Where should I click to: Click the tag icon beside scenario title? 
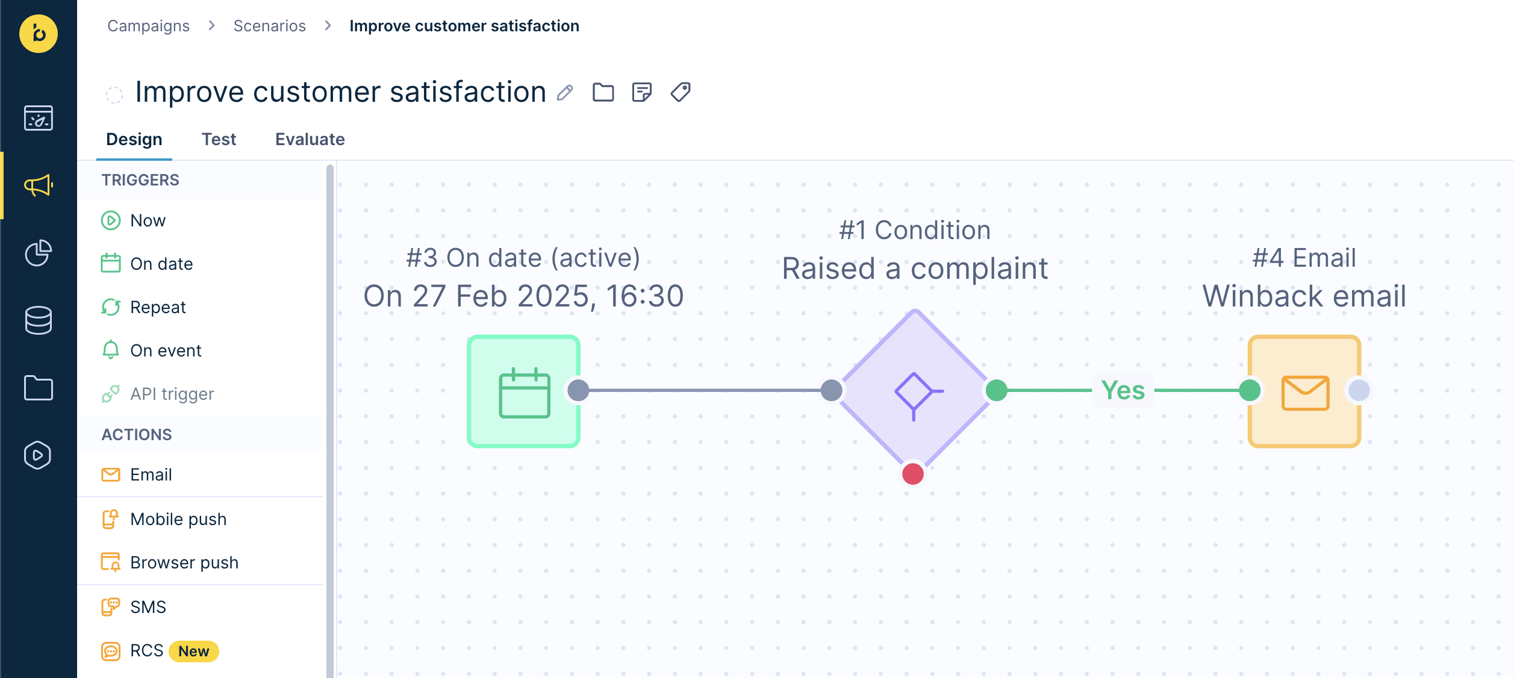tap(681, 92)
